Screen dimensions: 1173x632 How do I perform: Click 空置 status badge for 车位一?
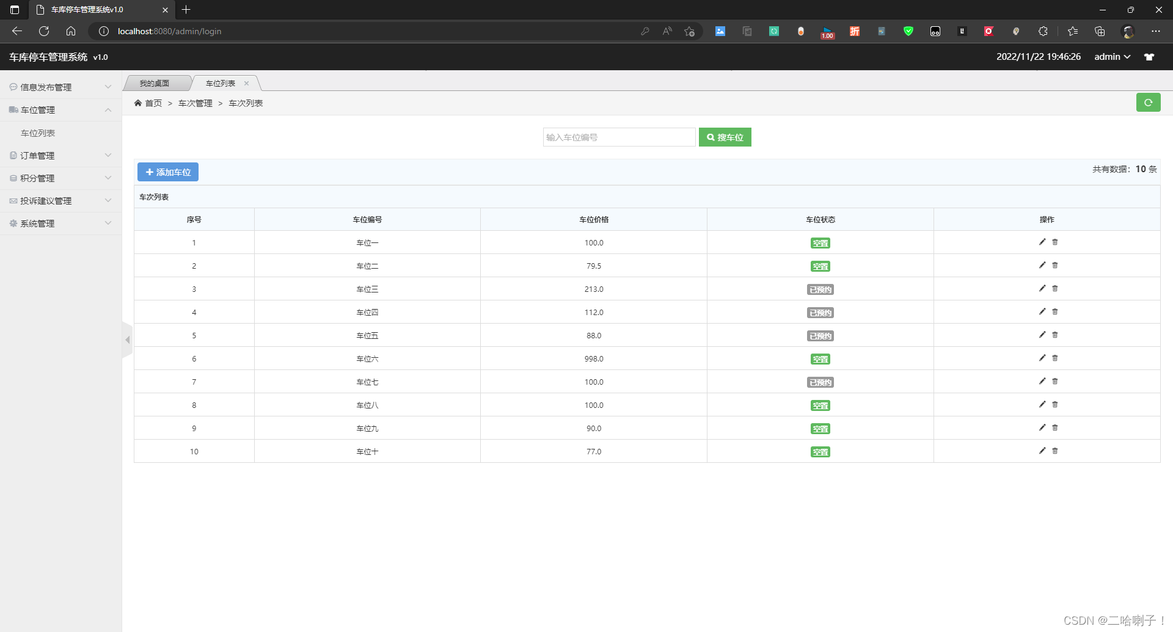pos(820,243)
